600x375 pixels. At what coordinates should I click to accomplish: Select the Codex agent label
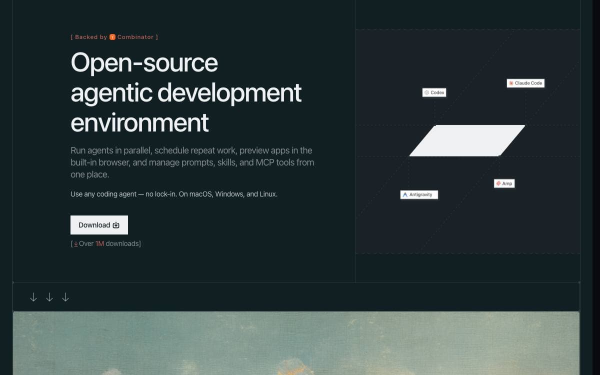pyautogui.click(x=434, y=92)
